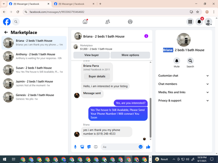This screenshot has width=218, height=163.
Task: Expand the Chat members section
Action: tap(184, 84)
